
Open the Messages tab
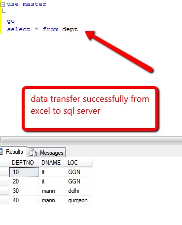coord(46,152)
